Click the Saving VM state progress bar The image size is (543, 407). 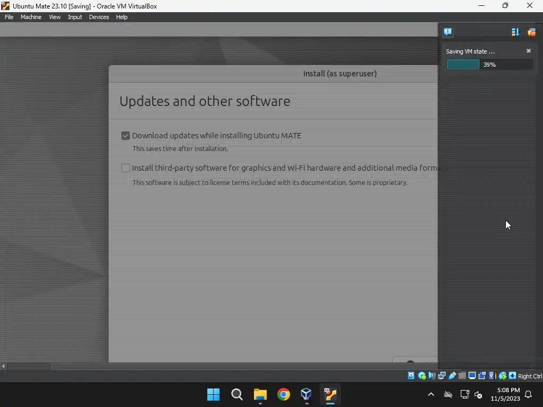click(x=489, y=64)
